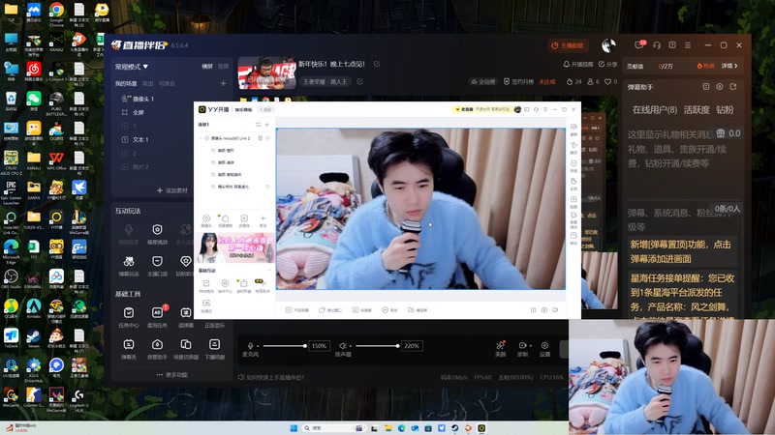Image resolution: width=775 pixels, height=435 pixels.
Task: Open microphone device dropdown arrow
Action: [258, 346]
